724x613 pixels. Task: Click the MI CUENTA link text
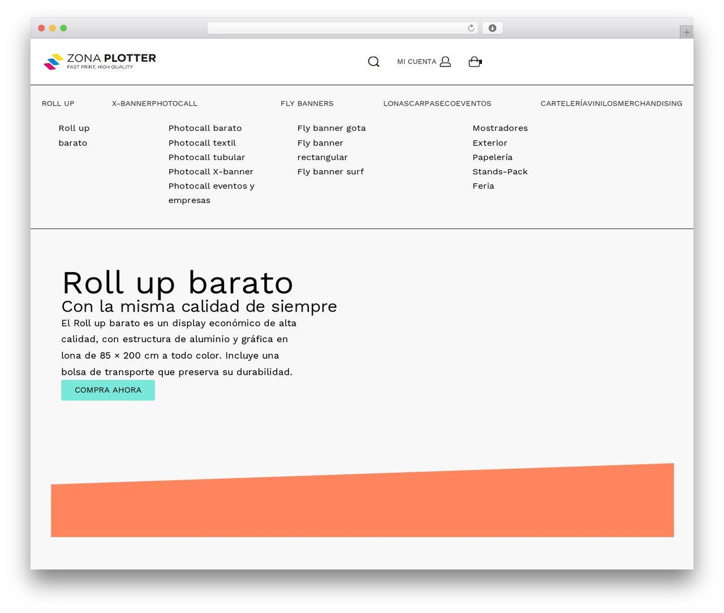pos(416,62)
